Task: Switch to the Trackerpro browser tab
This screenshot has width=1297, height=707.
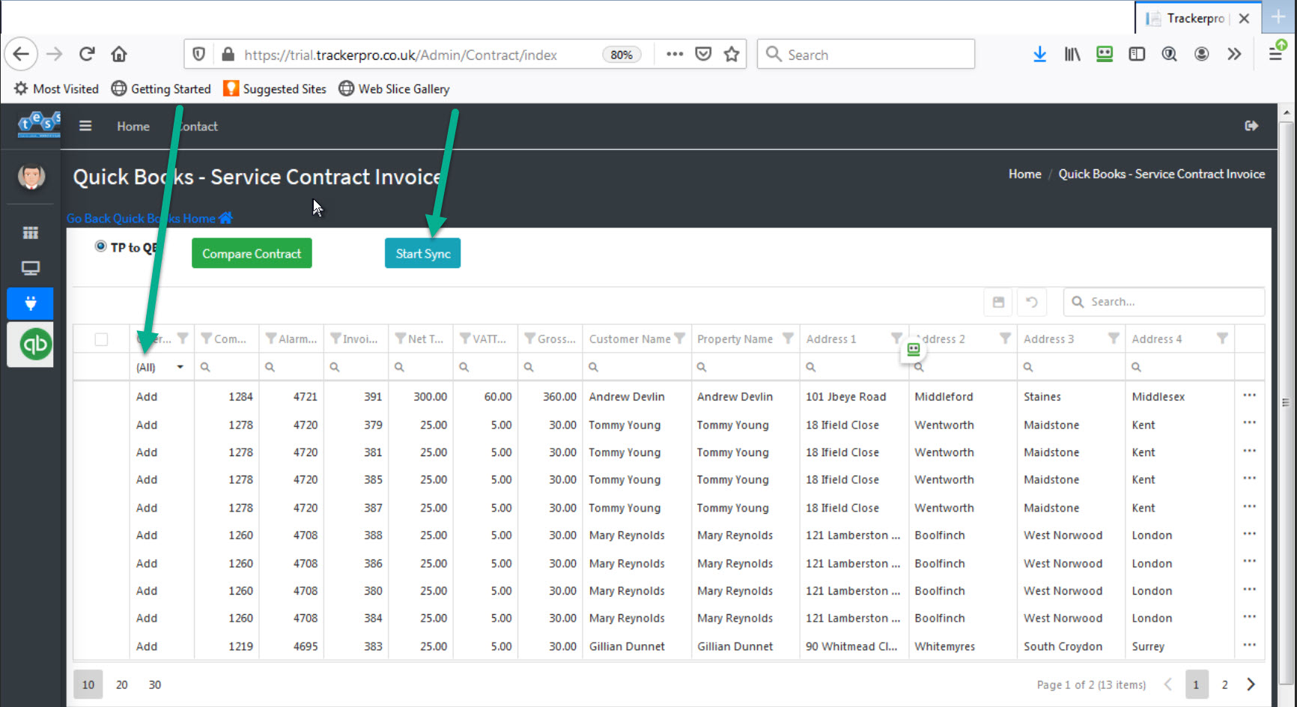Action: (1196, 18)
